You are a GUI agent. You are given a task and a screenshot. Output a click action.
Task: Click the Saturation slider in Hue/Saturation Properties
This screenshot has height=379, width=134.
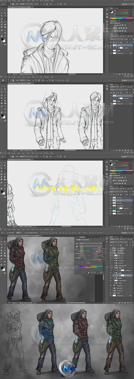89,255
